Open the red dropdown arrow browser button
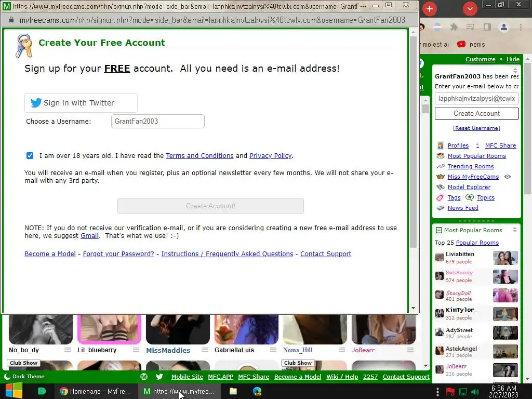The image size is (532, 399). click(470, 8)
